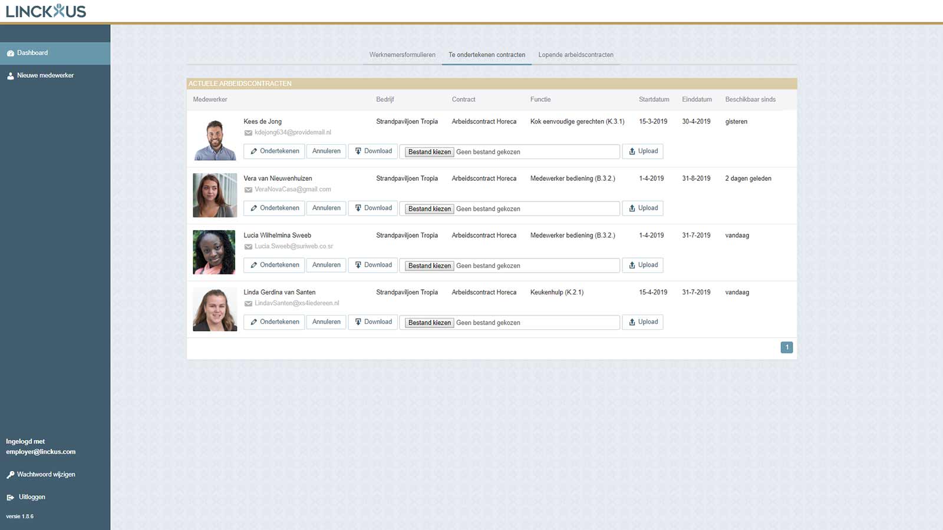
Task: Open Vera van Nieuwenhuizen's profile photo
Action: click(215, 195)
